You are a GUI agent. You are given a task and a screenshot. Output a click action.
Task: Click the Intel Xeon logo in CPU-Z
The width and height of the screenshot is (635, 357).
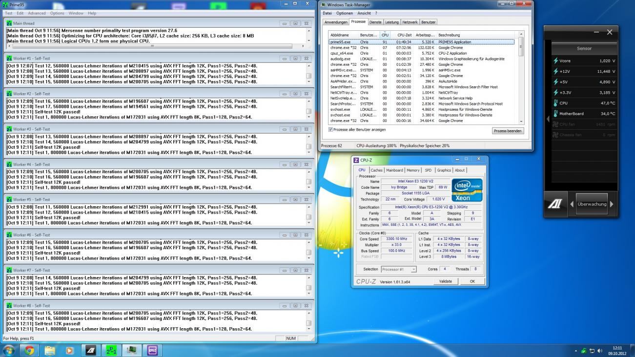467,190
